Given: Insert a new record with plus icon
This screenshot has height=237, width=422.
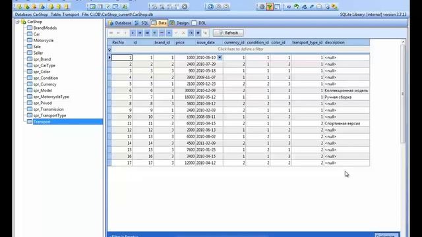Looking at the screenshot, I should point(154,33).
